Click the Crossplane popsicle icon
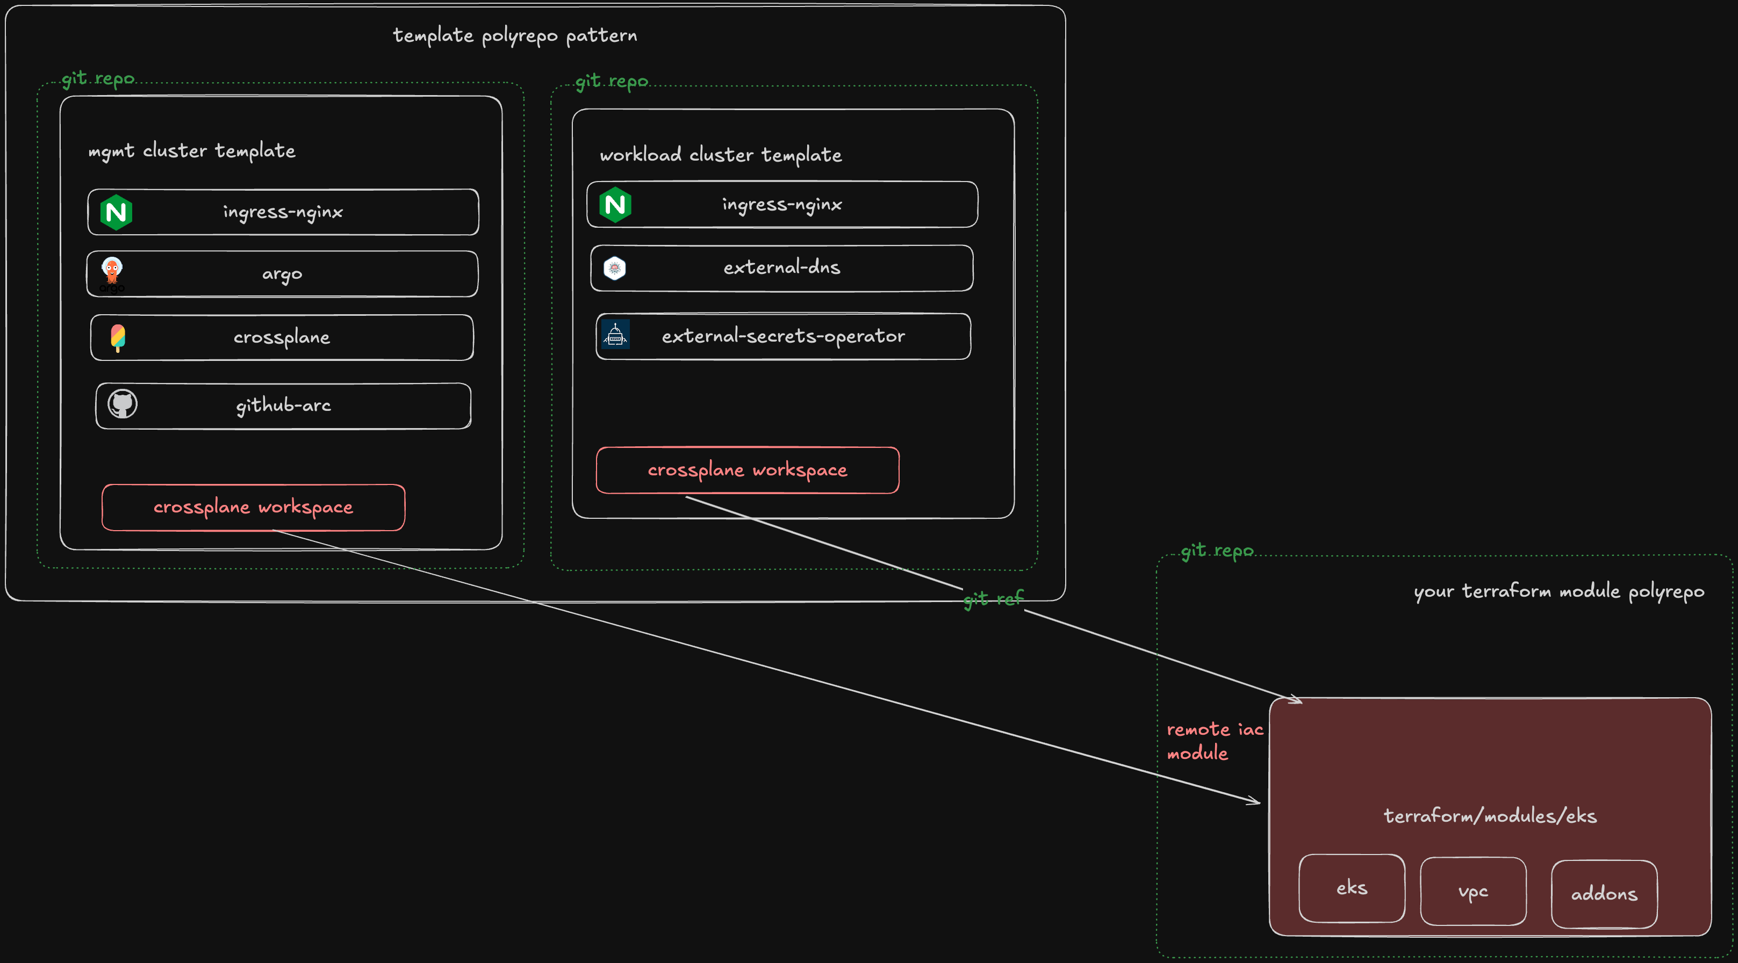Image resolution: width=1738 pixels, height=963 pixels. coord(118,337)
